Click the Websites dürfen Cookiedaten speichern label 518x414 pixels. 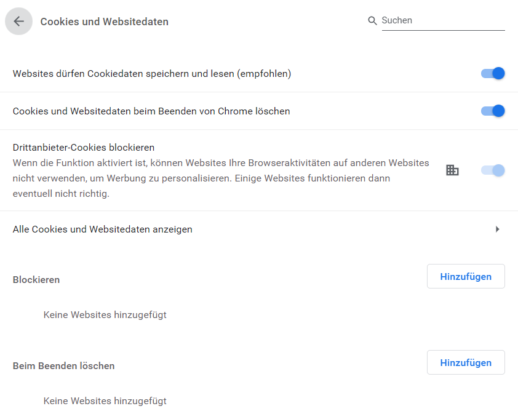tap(152, 74)
